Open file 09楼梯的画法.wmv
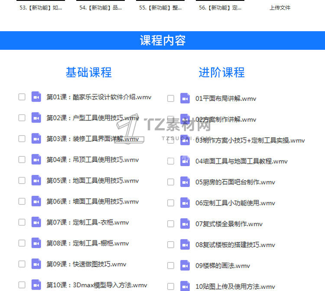325x291 pixels. click(x=223, y=266)
